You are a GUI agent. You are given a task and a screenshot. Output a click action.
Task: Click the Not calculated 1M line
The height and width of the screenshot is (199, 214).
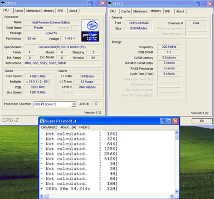(x=79, y=164)
